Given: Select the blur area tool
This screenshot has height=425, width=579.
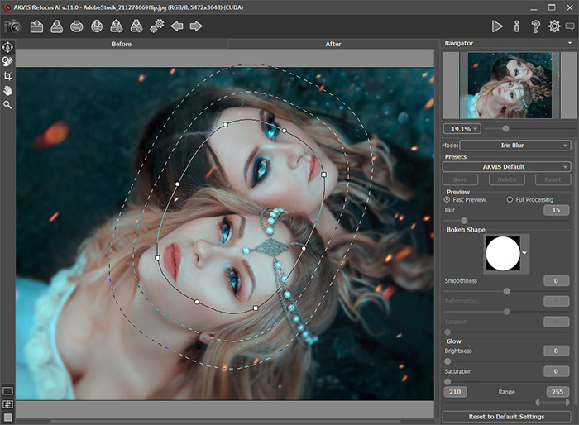Looking at the screenshot, I should (x=7, y=47).
